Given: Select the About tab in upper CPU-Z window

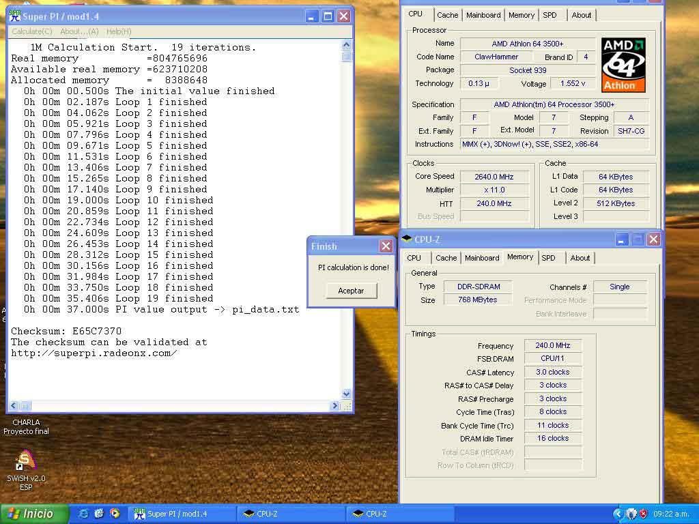Looking at the screenshot, I should click(582, 15).
